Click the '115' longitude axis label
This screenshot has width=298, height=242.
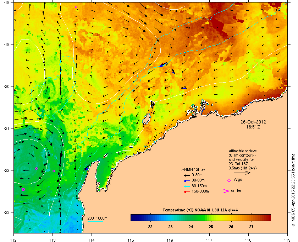(x=131, y=240)
